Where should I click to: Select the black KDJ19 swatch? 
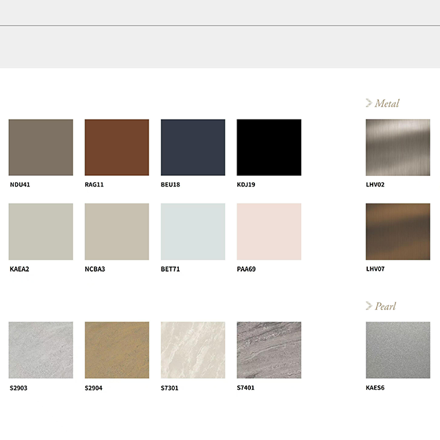point(269,147)
